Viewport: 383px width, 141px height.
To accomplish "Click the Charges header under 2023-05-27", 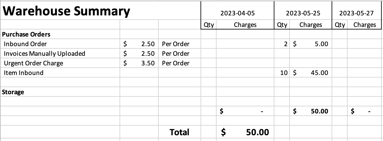I will [x=364, y=25].
